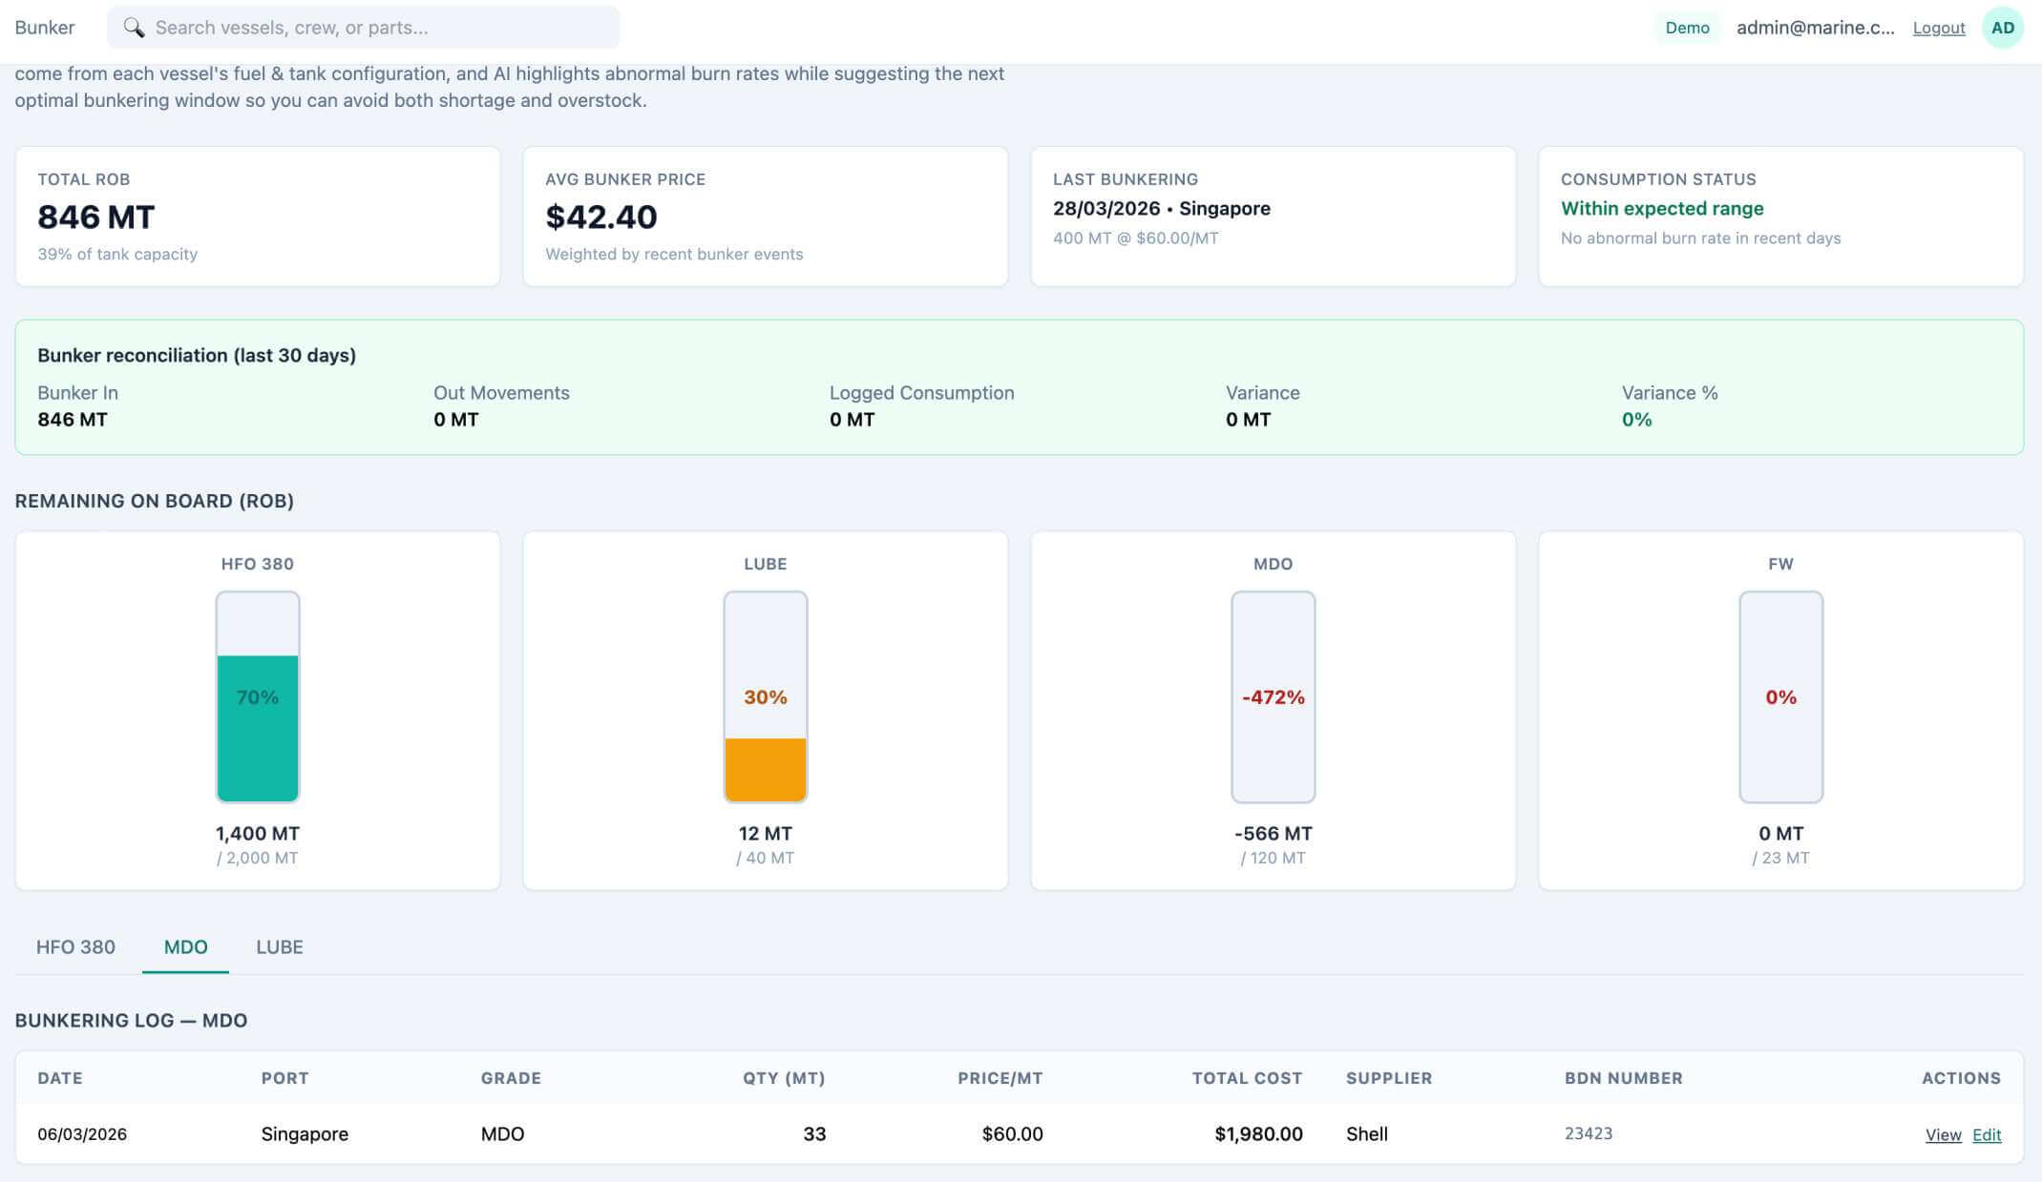Switch to the HFO 380 log tab
2042x1182 pixels.
click(x=75, y=946)
